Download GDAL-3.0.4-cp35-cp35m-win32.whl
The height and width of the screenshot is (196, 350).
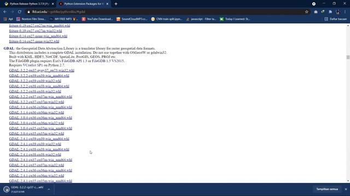click(x=37, y=133)
